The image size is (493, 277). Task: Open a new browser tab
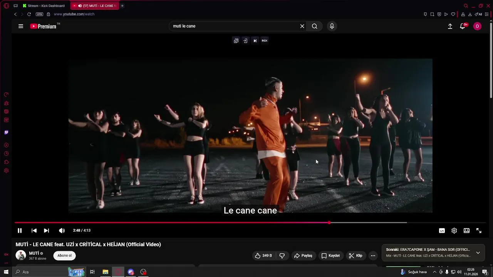[x=122, y=6]
